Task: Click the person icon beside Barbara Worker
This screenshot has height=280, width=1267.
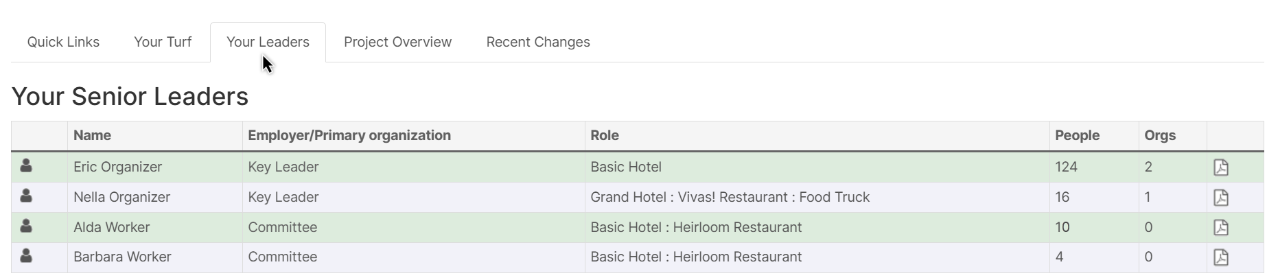Action: click(26, 256)
